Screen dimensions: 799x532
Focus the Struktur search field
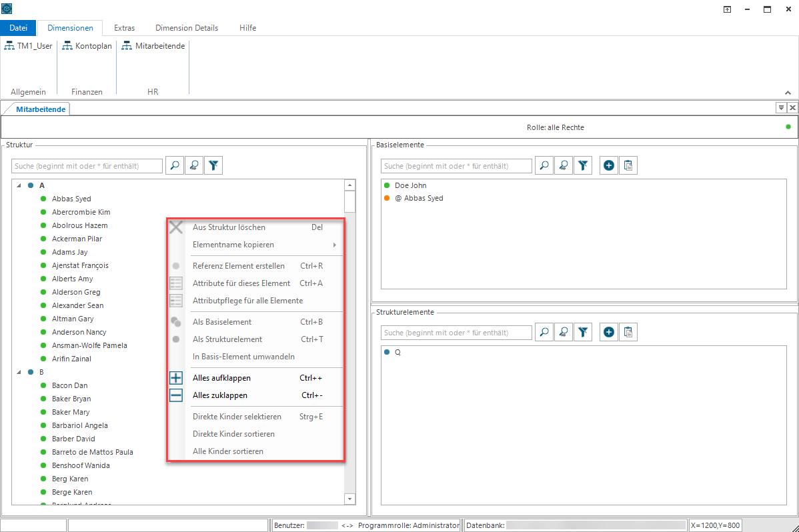coord(87,166)
